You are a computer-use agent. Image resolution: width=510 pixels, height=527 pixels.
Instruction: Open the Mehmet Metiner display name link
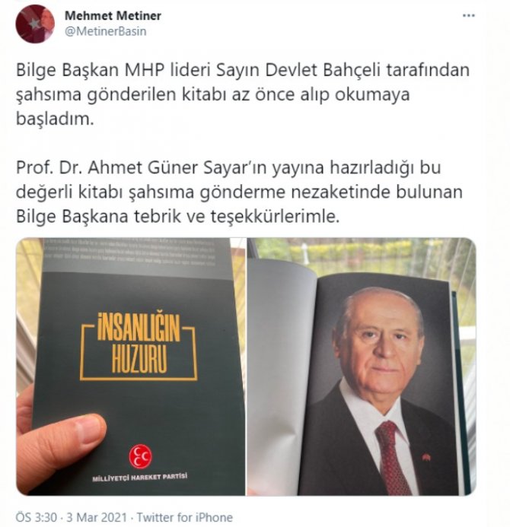(113, 15)
